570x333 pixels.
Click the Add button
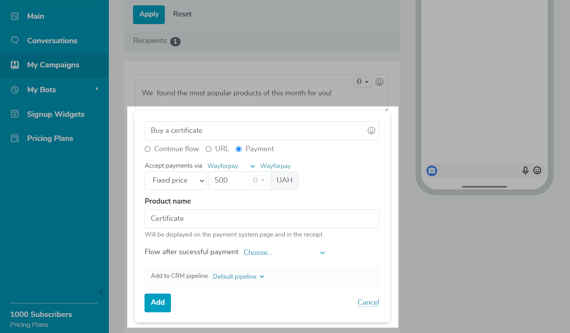point(158,303)
